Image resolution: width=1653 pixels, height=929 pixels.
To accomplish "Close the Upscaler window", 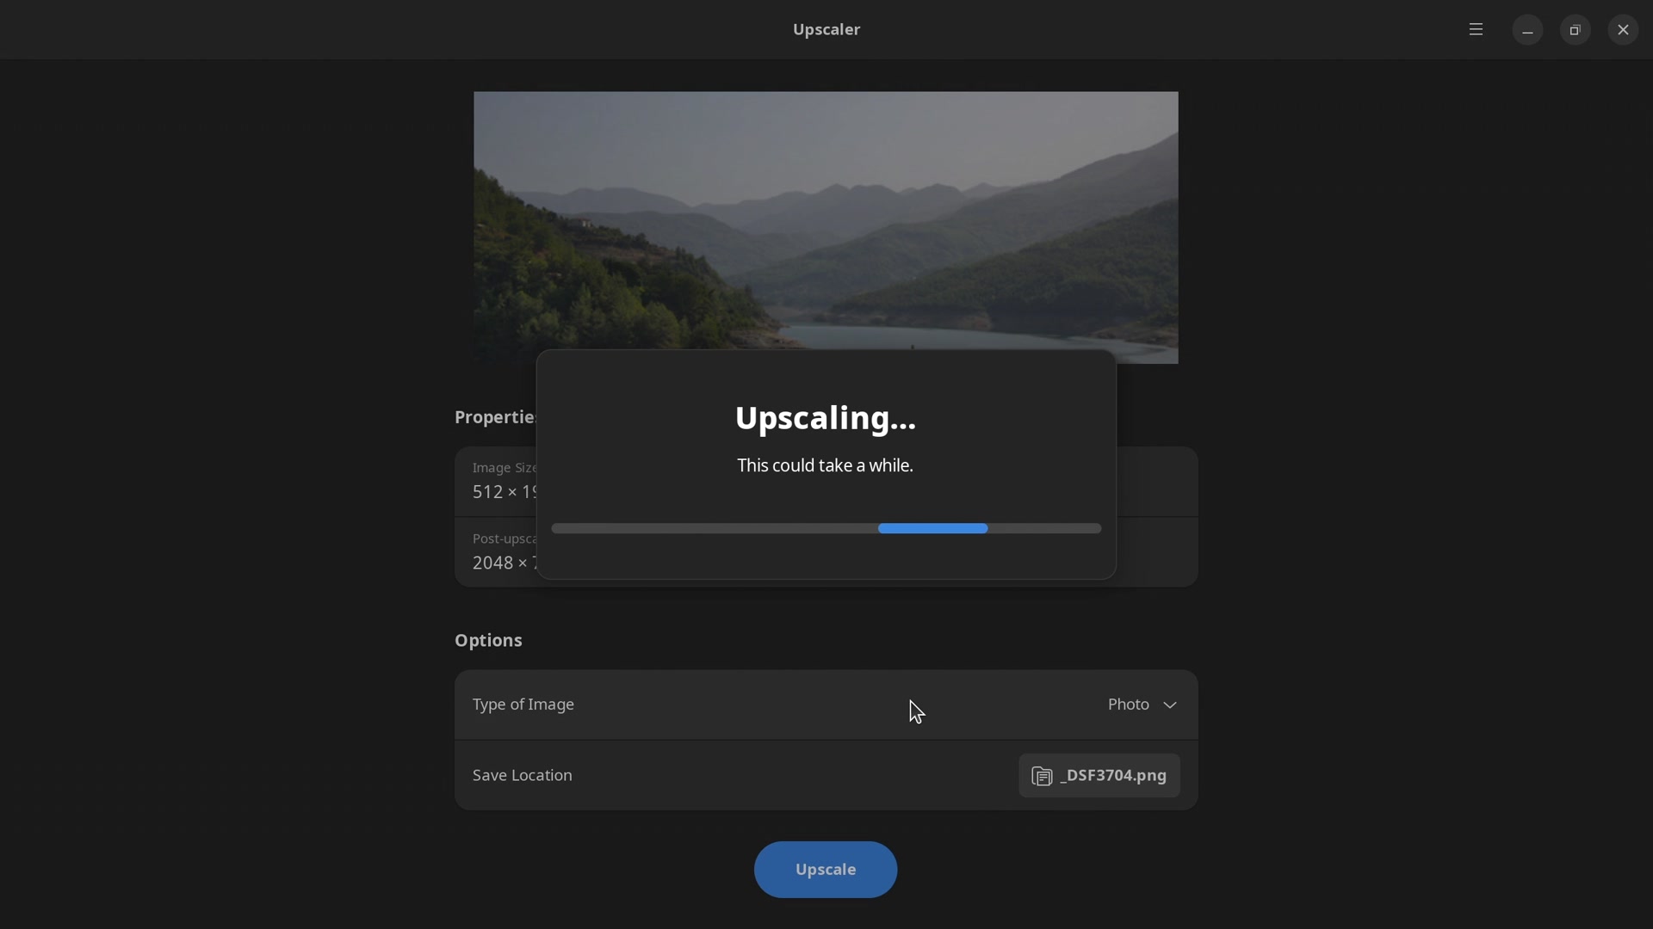I will (x=1623, y=30).
